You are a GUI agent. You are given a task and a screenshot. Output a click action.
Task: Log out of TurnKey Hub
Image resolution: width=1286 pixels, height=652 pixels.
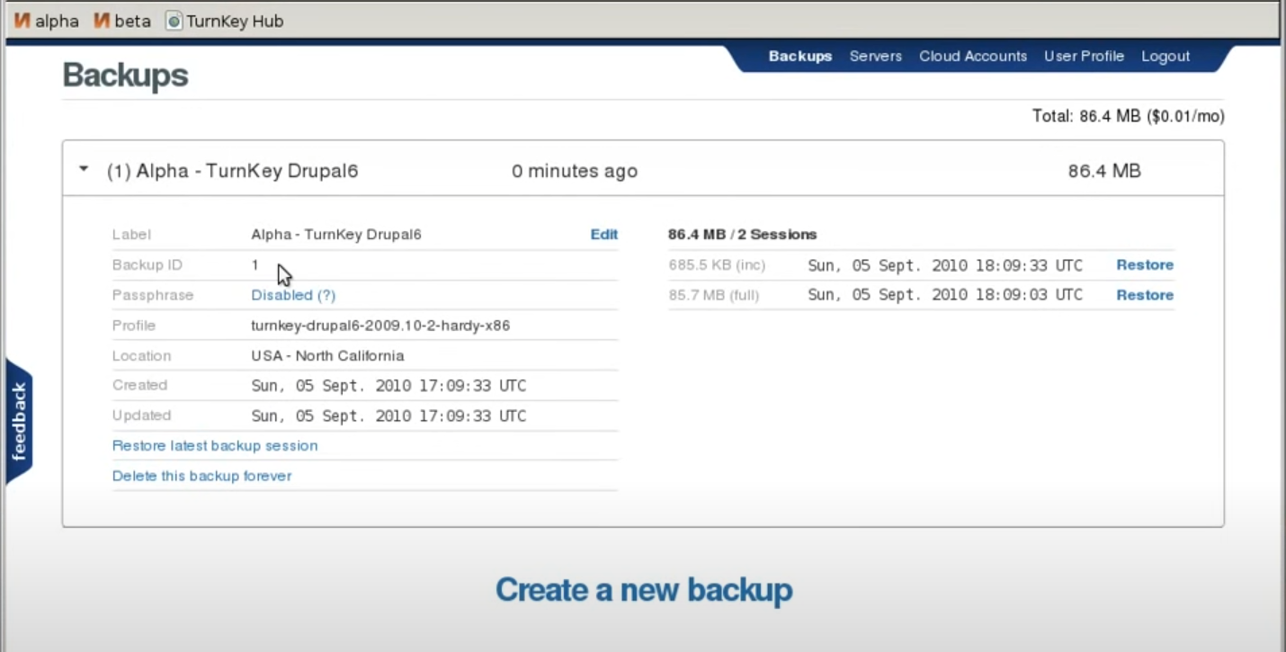tap(1165, 56)
